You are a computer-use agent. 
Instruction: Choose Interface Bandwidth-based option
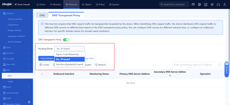[70, 64]
